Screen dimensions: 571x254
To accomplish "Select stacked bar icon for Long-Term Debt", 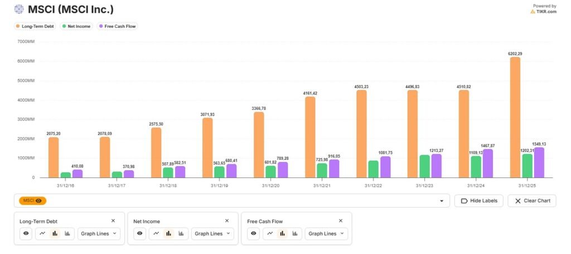I will point(67,233).
